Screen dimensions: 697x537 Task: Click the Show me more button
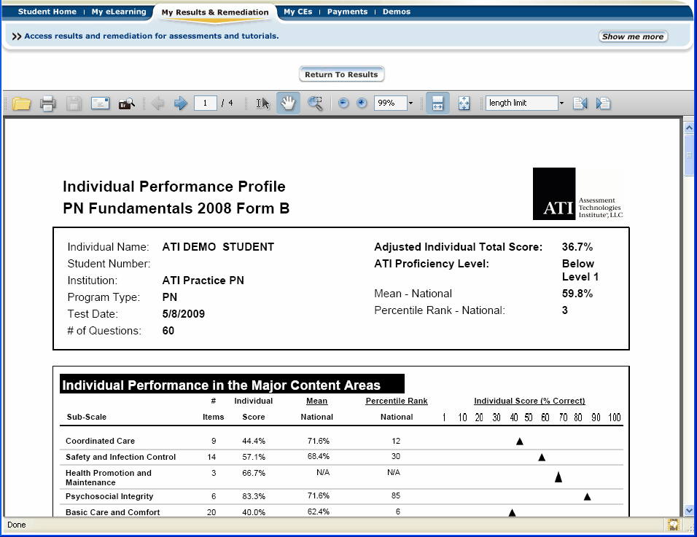633,36
